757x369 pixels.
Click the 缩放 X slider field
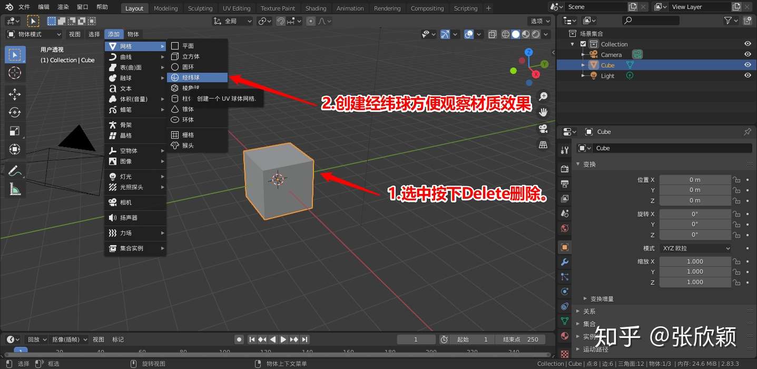pyautogui.click(x=695, y=261)
